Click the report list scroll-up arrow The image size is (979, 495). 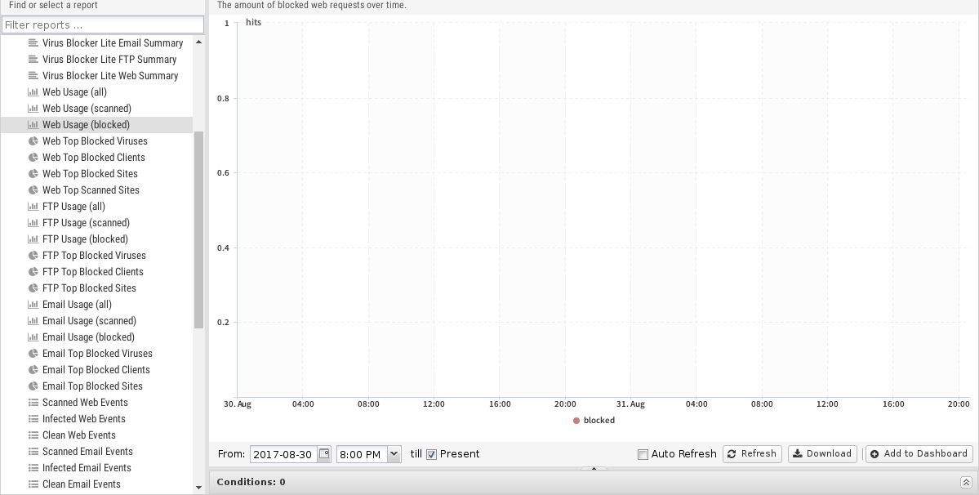coord(198,42)
